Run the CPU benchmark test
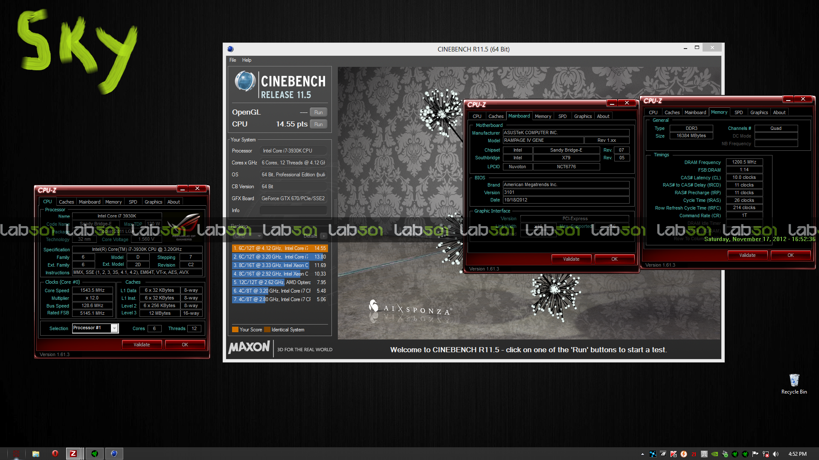 pos(318,124)
